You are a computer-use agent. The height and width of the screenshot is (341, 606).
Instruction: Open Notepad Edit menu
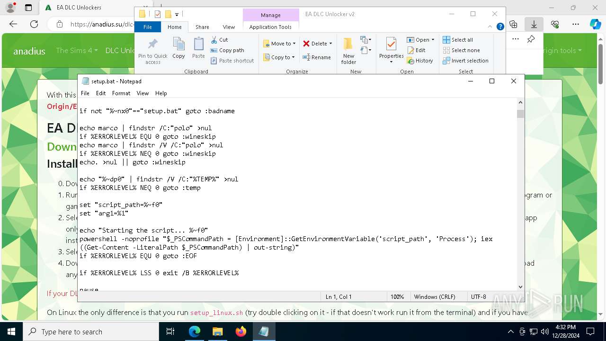click(101, 93)
